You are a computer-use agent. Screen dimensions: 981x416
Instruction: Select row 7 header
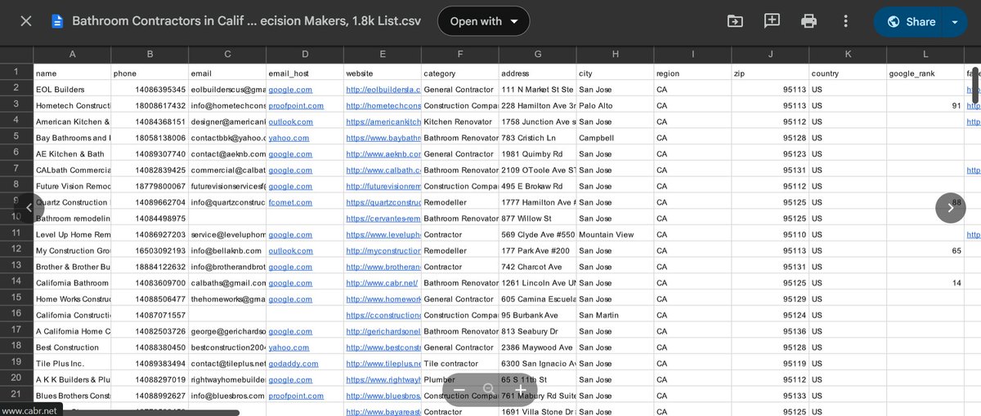tap(16, 170)
